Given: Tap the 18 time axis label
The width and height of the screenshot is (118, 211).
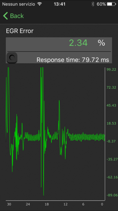Looking at the screenshot, I should [x=47, y=204].
